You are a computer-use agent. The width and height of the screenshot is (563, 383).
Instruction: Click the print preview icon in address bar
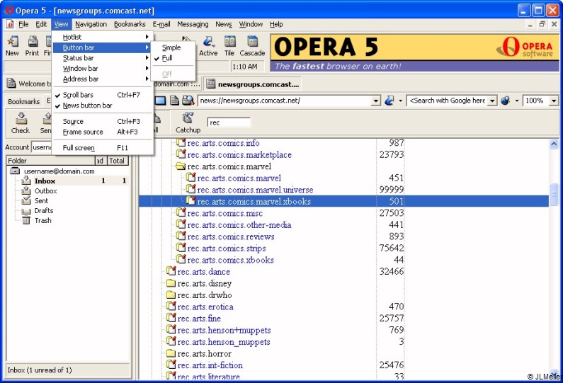click(x=188, y=101)
